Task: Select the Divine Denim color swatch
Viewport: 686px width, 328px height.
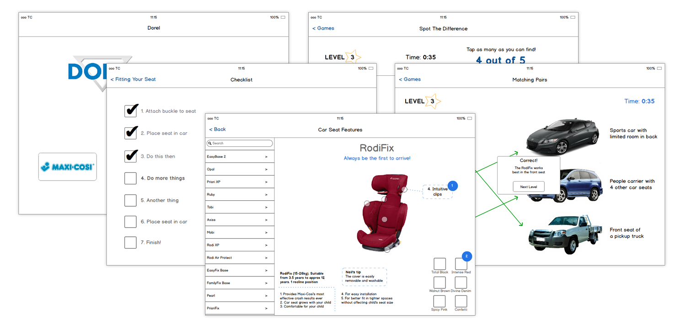Action: tap(461, 282)
